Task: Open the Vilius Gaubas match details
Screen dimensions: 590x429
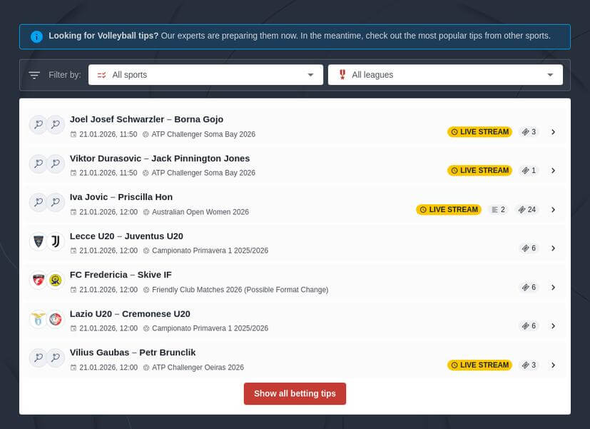Action: (554, 364)
